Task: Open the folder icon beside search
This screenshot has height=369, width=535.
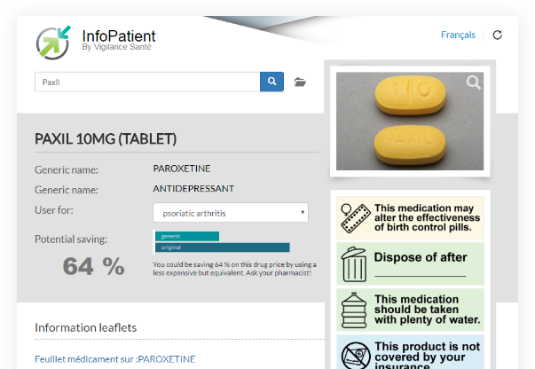Action: 300,82
